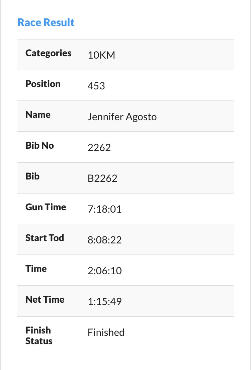Viewport: 251px width, 370px height.
Task: Click bib code B2262
Action: (102, 178)
